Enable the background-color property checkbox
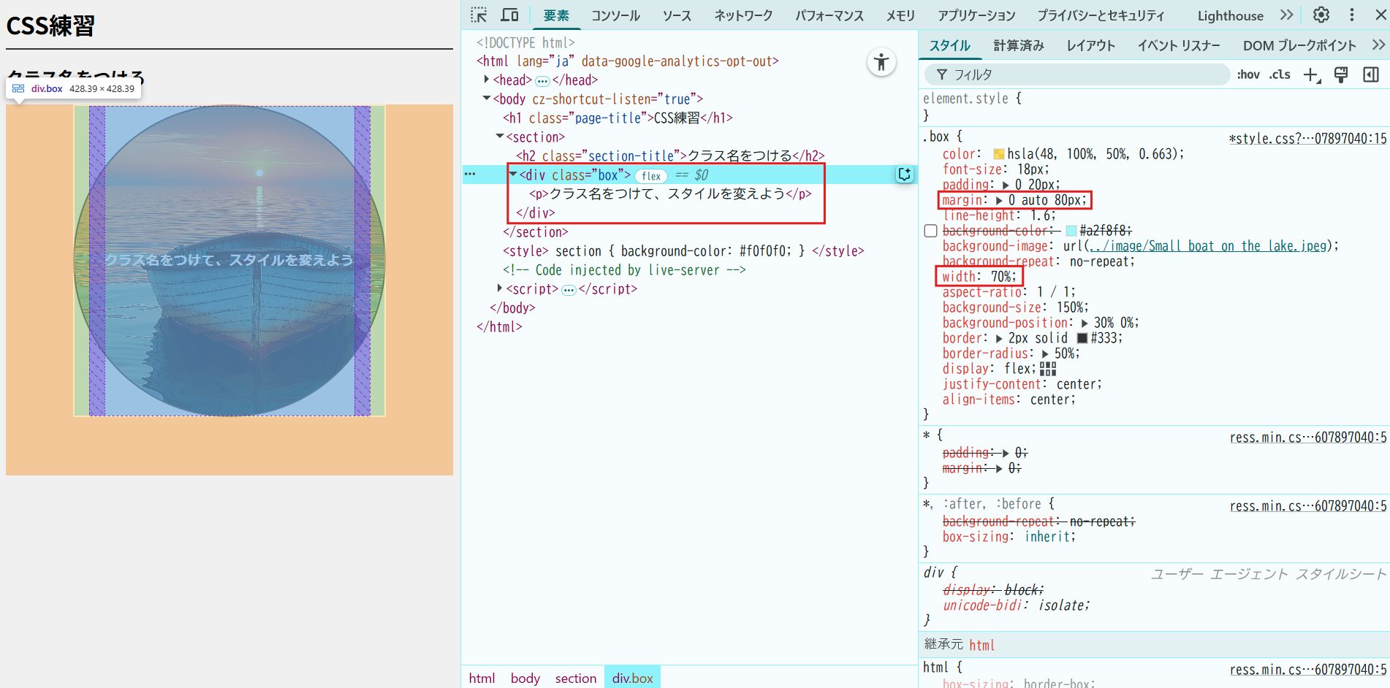The height and width of the screenshot is (688, 1390). point(930,231)
